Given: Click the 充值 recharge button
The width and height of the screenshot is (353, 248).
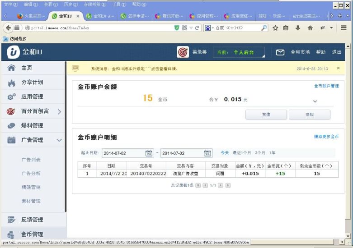Looking at the screenshot, I should pos(266,115).
